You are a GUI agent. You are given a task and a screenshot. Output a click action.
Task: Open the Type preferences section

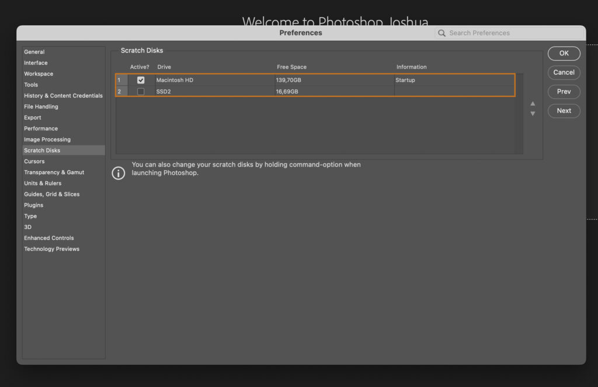[30, 216]
